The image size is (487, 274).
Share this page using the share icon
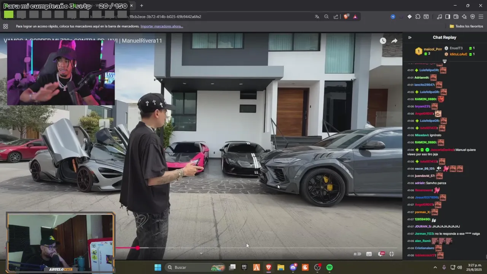pos(336,17)
